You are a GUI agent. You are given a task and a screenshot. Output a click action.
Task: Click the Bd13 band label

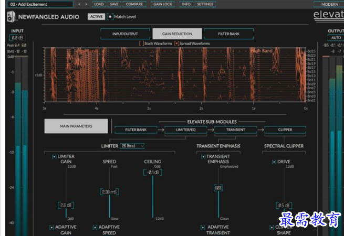tap(311, 76)
